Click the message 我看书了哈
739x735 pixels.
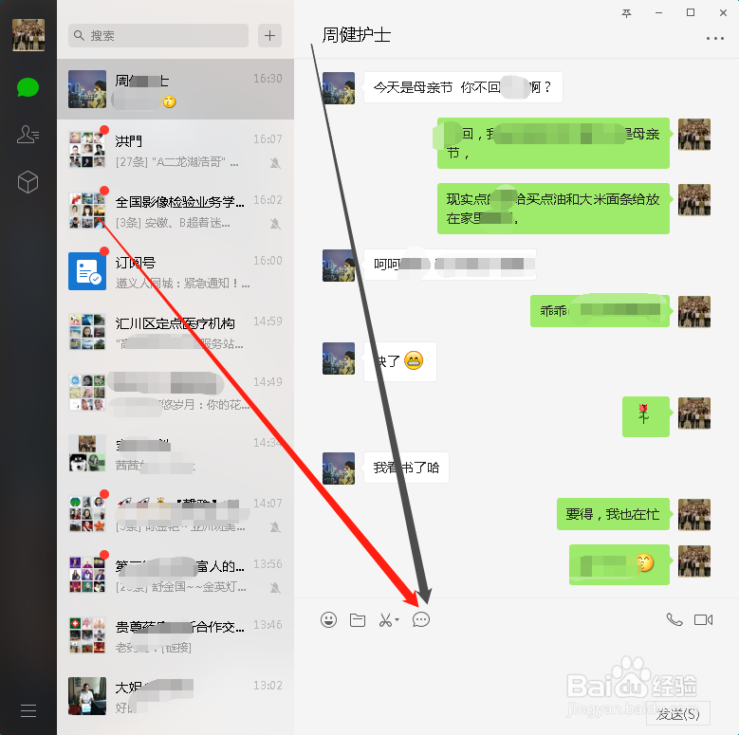pos(406,468)
